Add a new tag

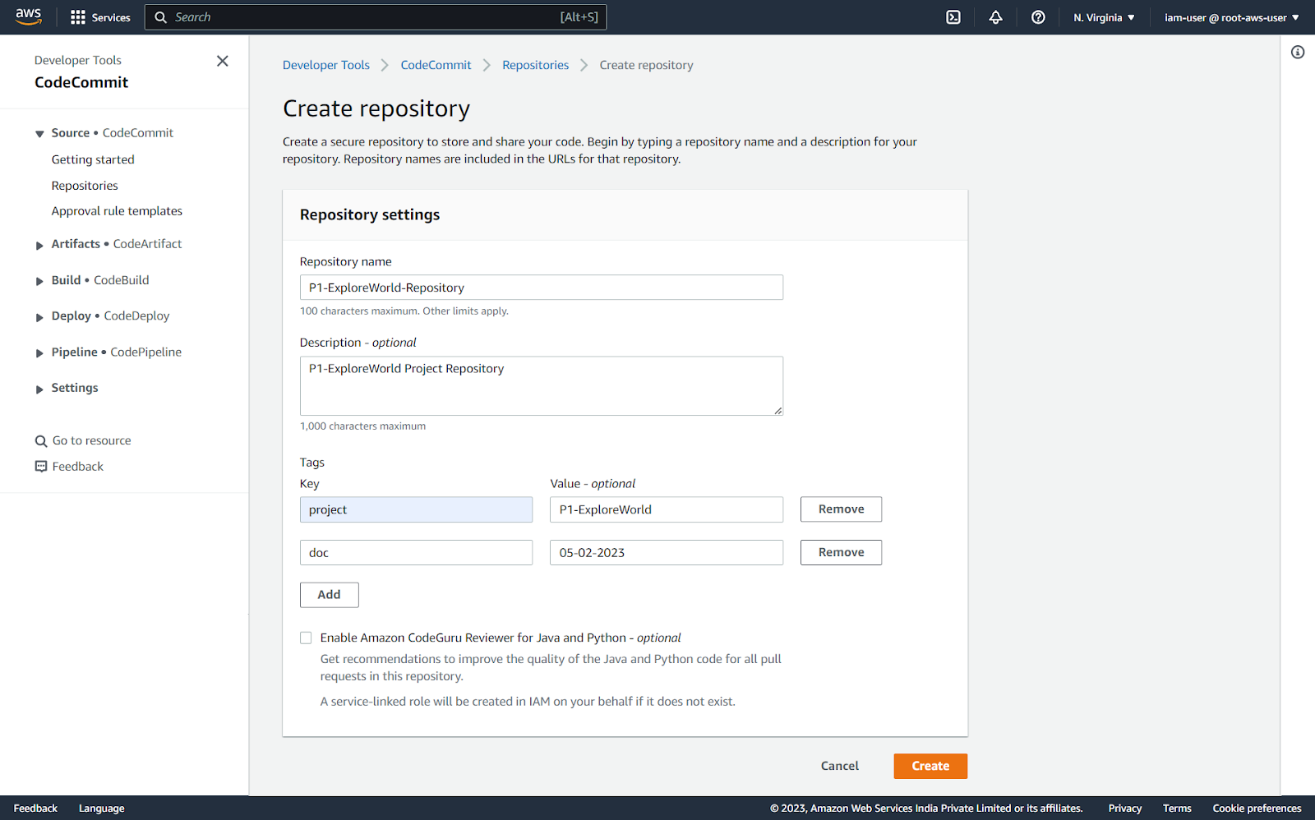(329, 595)
